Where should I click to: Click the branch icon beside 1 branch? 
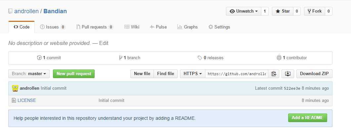pyautogui.click(x=121, y=58)
